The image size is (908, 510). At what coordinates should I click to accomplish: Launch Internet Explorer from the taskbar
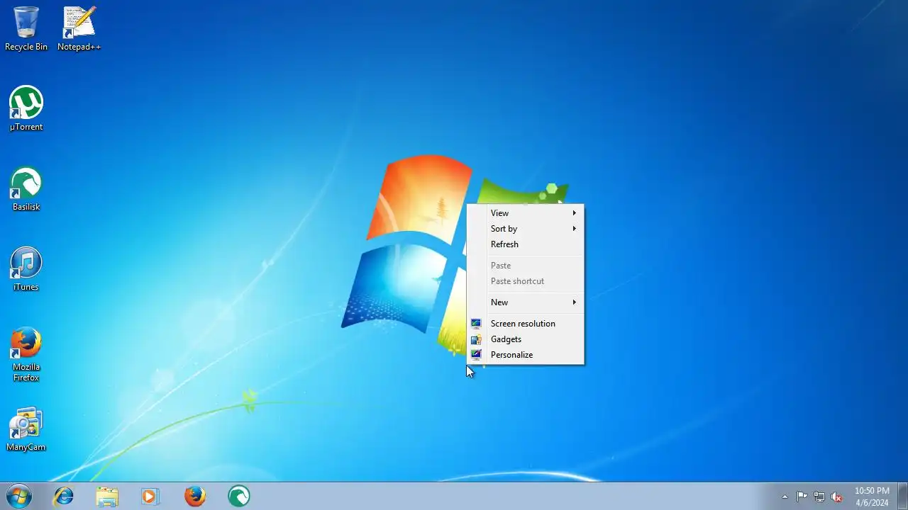click(x=64, y=496)
